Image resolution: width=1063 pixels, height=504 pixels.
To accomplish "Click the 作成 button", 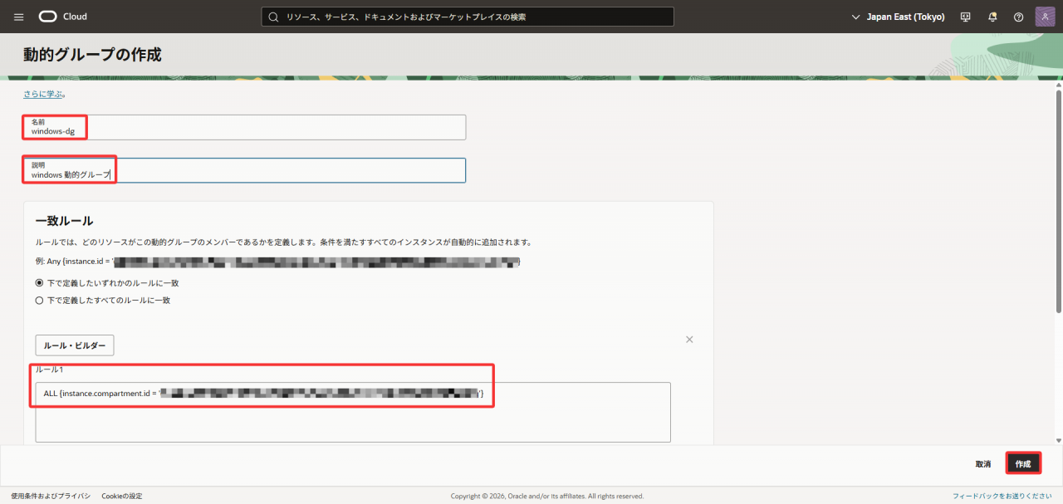I will click(1023, 464).
